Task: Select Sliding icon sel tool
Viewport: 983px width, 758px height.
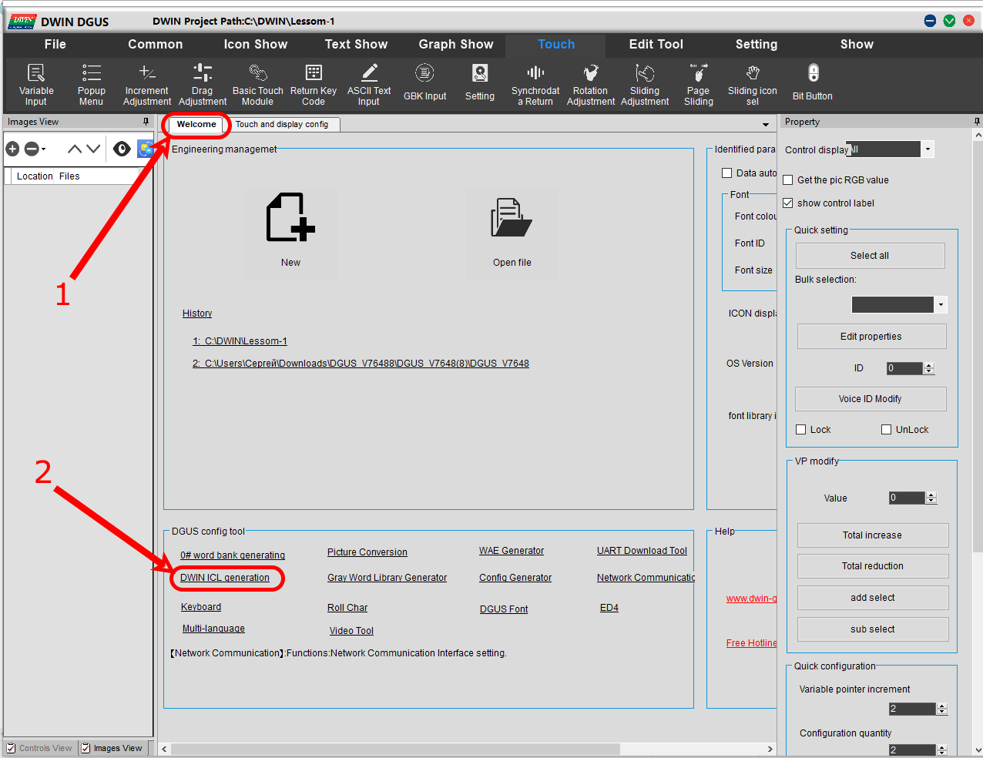Action: pos(753,84)
